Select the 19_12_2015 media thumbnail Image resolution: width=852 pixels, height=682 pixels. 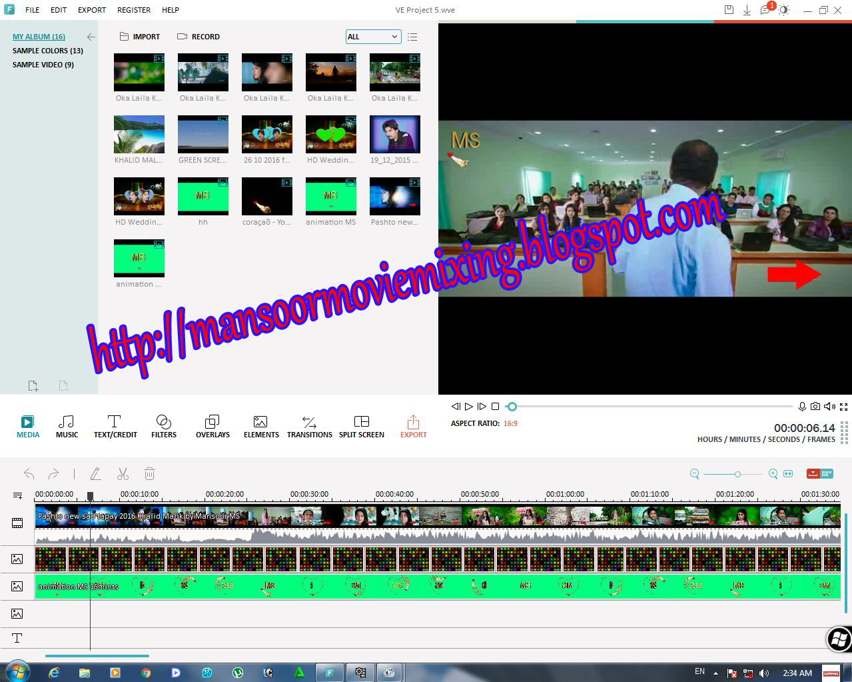(x=395, y=134)
